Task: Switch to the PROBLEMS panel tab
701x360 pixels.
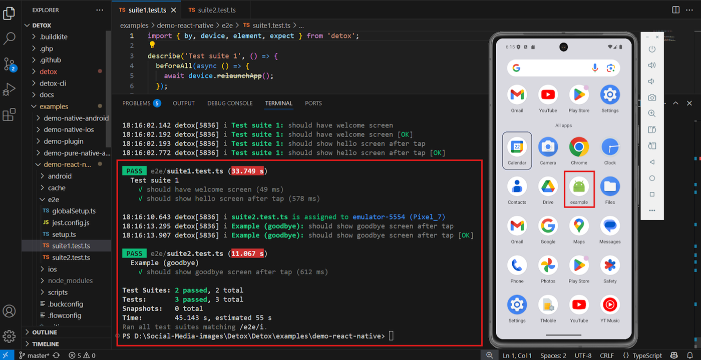Action: [x=141, y=103]
